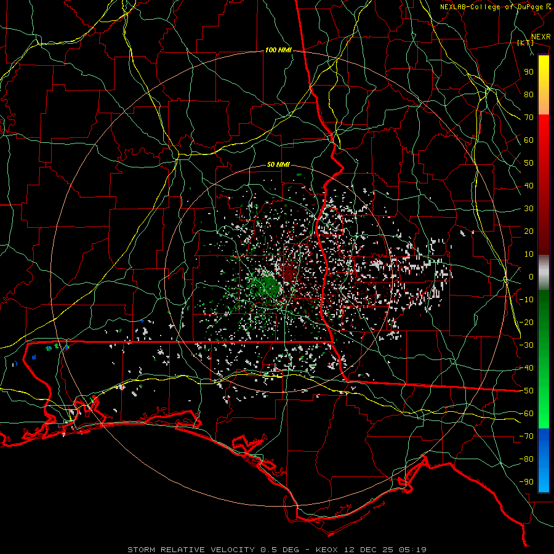
Task: Click the "50 NMI" range ring label
Action: [x=278, y=164]
